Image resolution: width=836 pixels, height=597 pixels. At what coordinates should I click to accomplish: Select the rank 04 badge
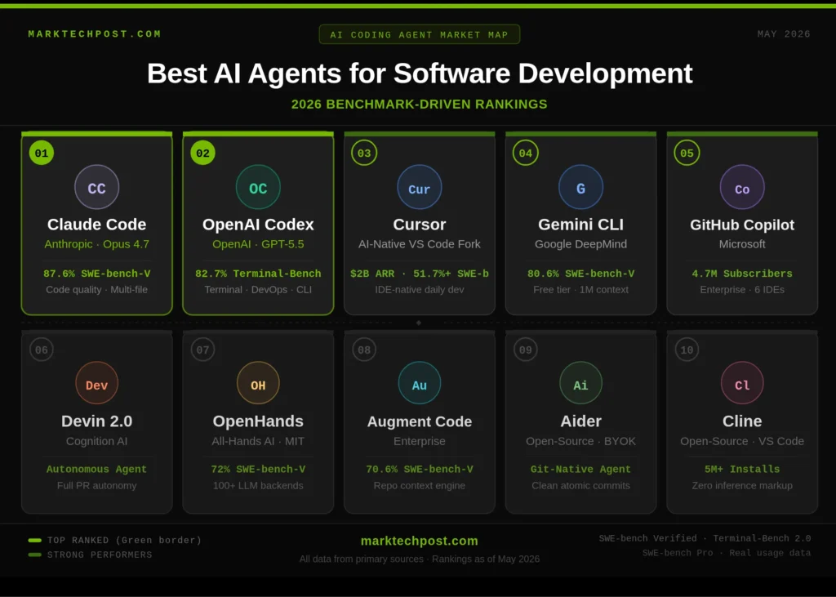[526, 153]
